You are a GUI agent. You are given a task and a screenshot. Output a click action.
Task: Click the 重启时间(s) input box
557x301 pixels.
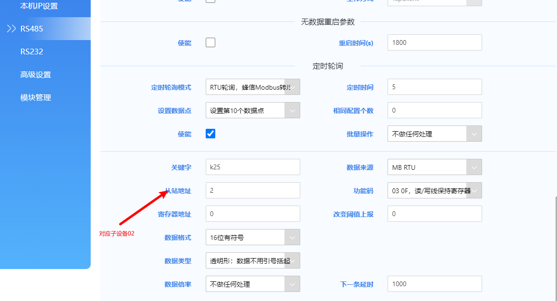434,42
